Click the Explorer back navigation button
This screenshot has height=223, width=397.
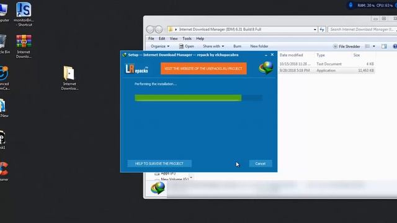[150, 30]
